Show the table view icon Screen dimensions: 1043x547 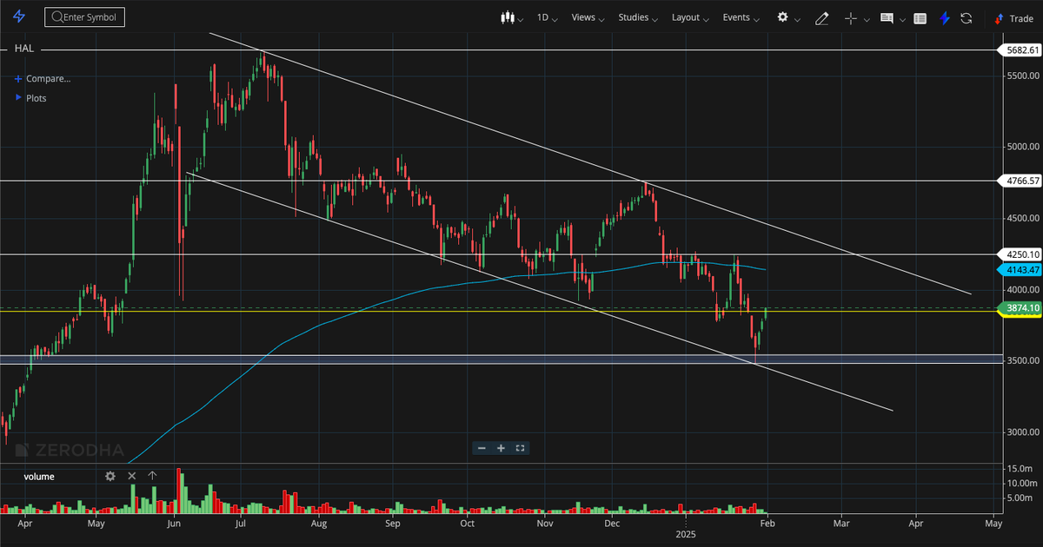click(920, 18)
